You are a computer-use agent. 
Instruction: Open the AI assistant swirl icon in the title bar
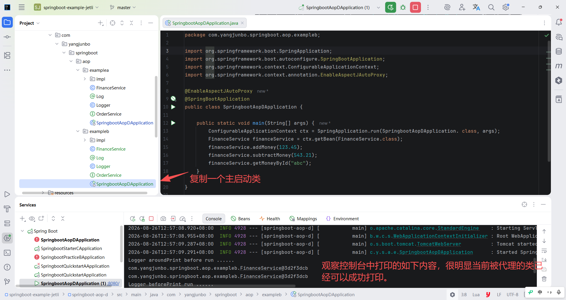point(447,7)
